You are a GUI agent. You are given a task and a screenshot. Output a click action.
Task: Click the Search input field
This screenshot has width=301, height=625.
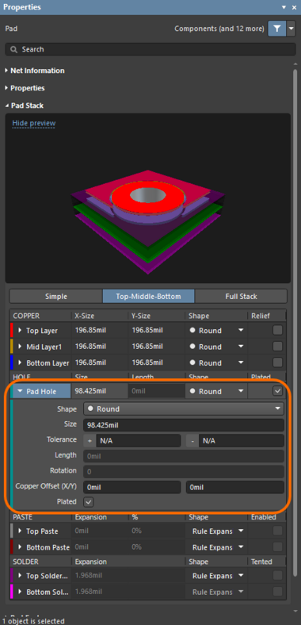(150, 49)
